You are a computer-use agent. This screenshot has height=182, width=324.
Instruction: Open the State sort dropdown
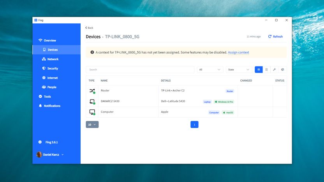point(239,70)
